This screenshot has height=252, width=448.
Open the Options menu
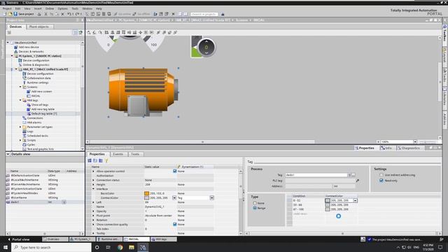click(62, 8)
